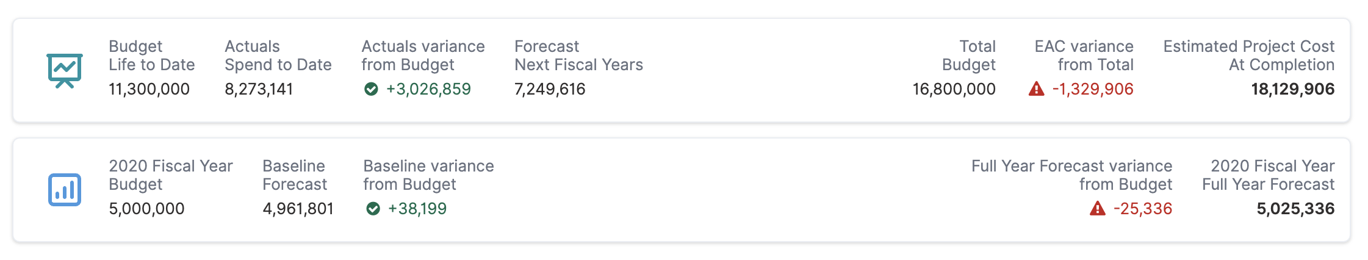The image size is (1368, 260).
Task: Select Actuals Spend to Date value 8,273,141
Action: coord(259,89)
